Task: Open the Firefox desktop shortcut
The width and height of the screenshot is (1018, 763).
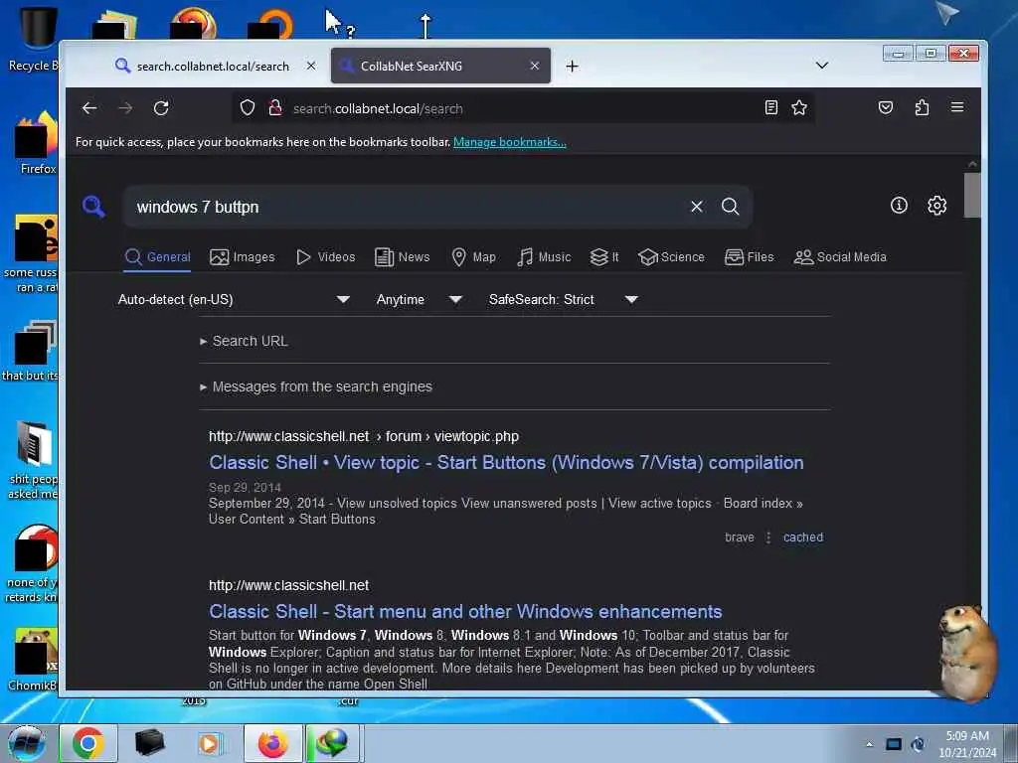Action: click(38, 143)
